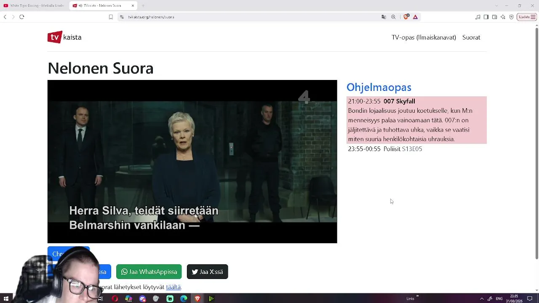This screenshot has width=539, height=303.
Task: Click the Ohjelmaopas heading link
Action: (379, 88)
